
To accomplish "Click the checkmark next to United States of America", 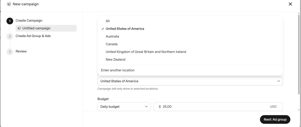I will [x=103, y=29].
